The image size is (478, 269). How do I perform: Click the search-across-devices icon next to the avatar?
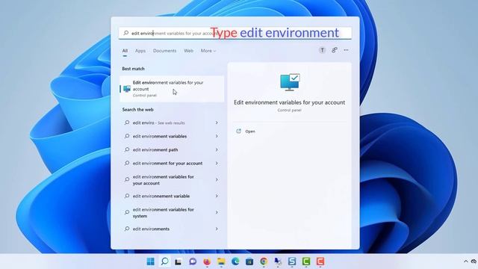point(335,50)
